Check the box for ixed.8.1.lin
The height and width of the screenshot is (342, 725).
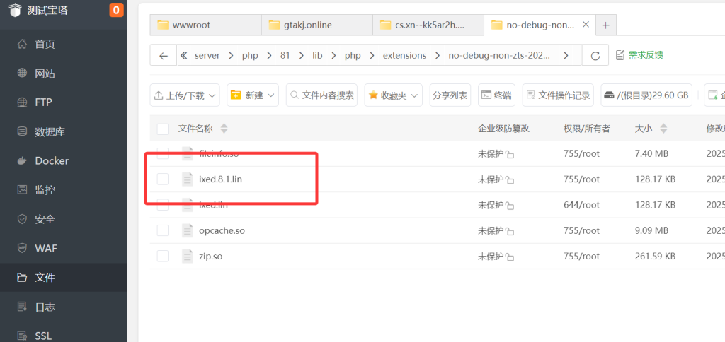coord(163,179)
